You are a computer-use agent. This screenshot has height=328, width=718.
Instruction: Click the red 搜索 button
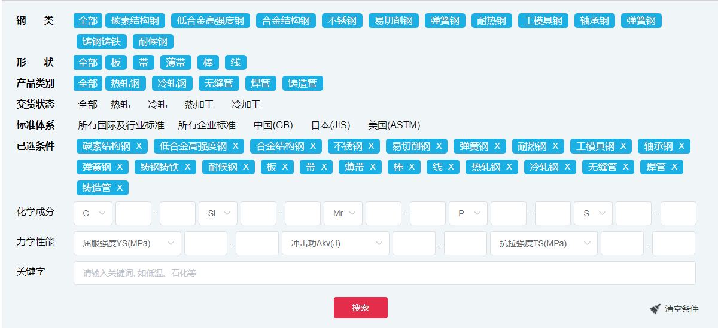click(360, 308)
